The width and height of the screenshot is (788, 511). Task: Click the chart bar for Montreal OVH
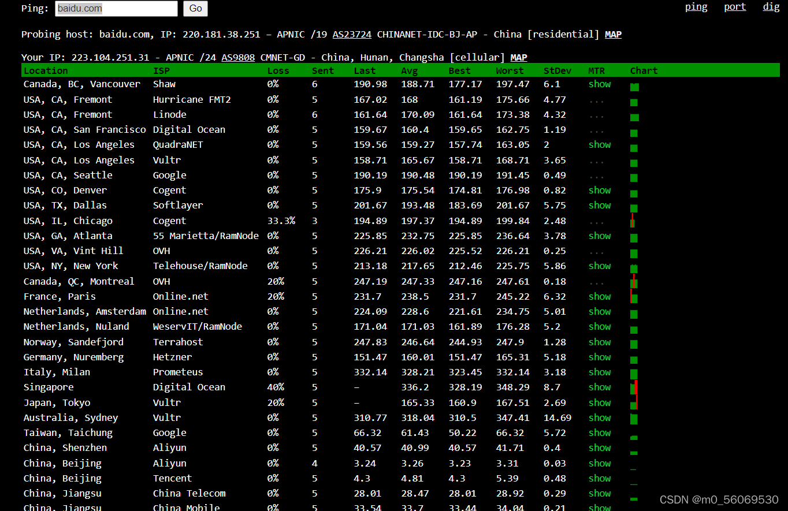tap(634, 282)
